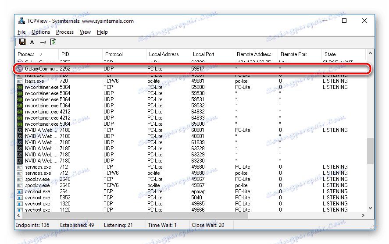Open the File menu

21,32
